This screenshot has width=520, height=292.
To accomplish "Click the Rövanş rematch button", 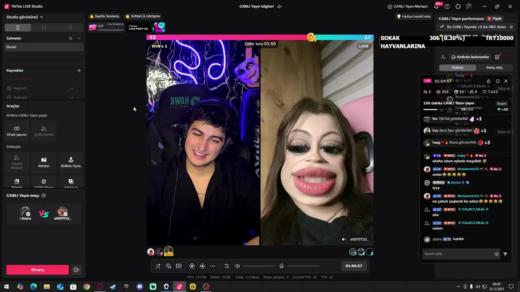I will coord(37,270).
